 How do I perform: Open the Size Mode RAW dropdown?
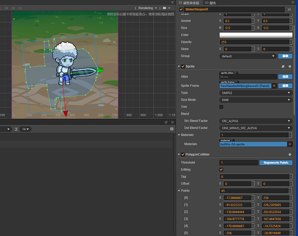pyautogui.click(x=255, y=100)
